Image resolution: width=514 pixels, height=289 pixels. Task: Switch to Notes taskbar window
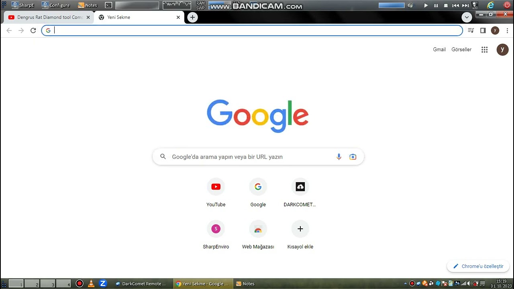245,284
